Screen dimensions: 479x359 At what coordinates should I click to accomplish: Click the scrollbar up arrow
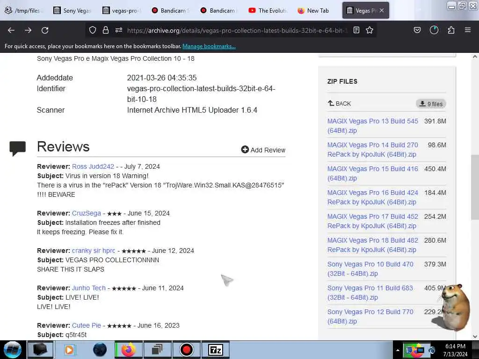(x=475, y=57)
